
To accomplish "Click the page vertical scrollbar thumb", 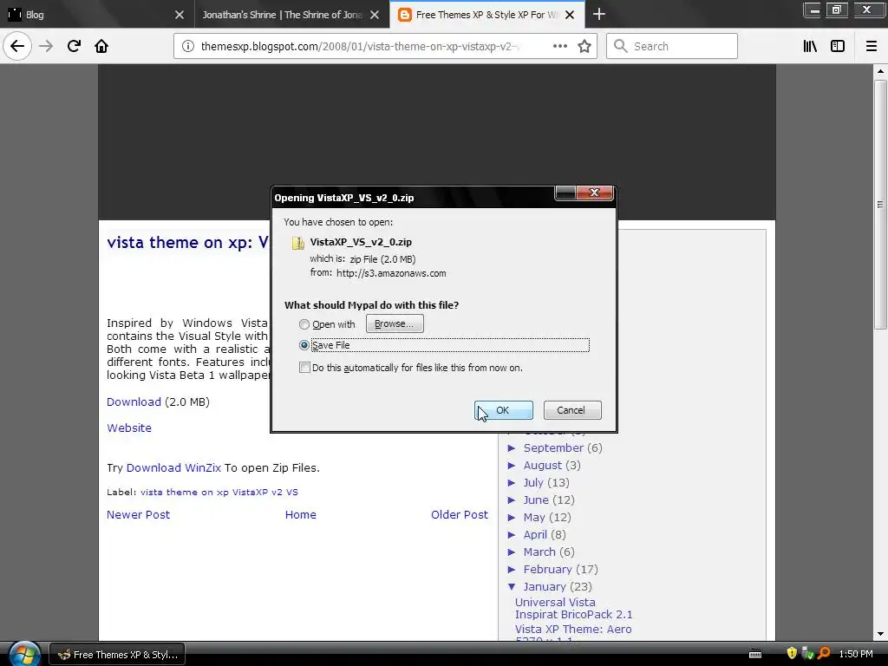I will (880, 205).
